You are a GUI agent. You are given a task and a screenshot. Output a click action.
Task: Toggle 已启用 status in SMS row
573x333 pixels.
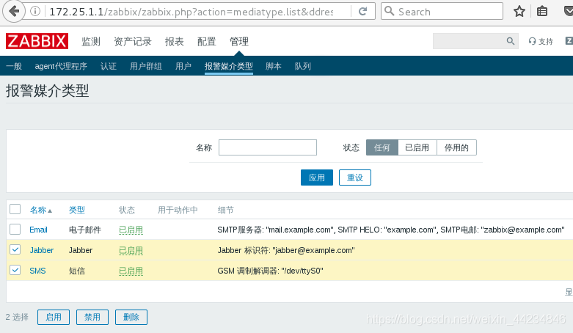pyautogui.click(x=131, y=271)
